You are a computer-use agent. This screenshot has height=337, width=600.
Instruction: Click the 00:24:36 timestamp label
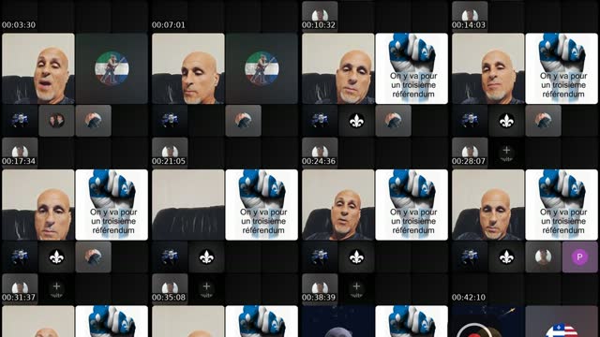(319, 161)
